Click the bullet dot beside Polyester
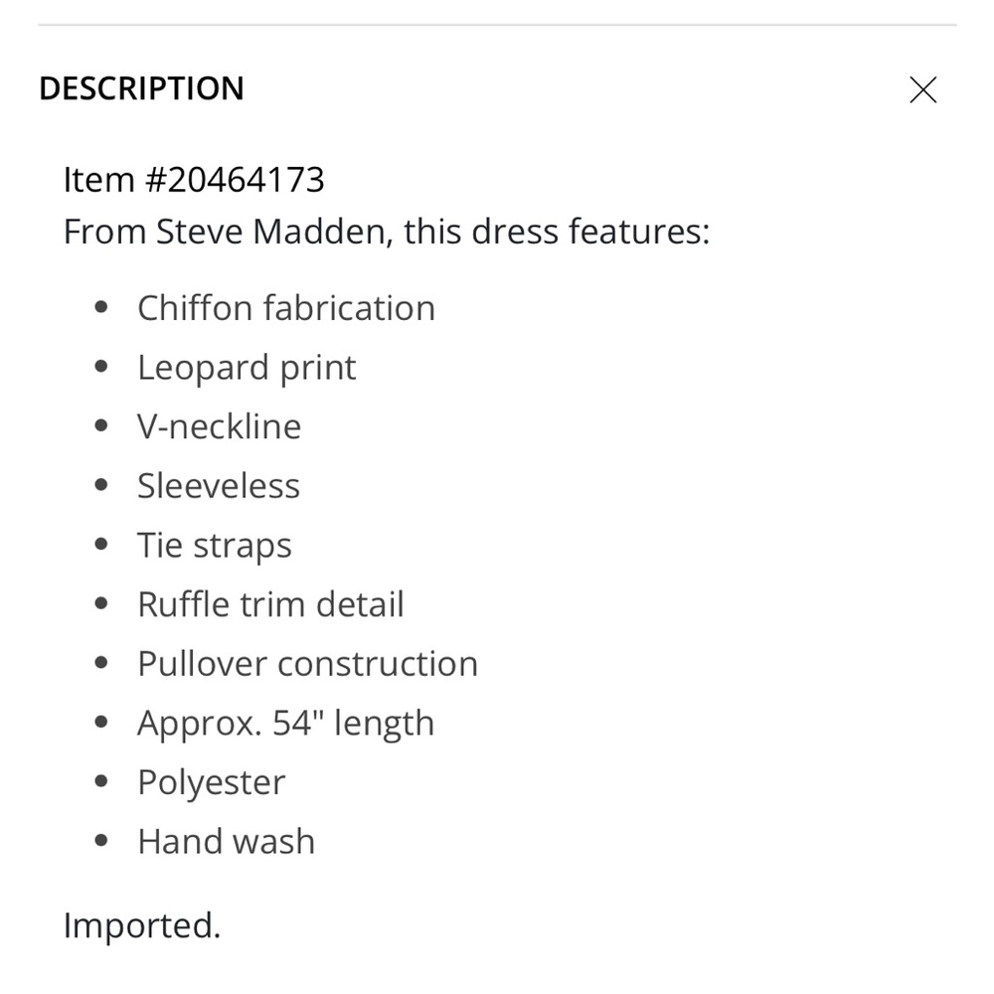The width and height of the screenshot is (994, 994). pyautogui.click(x=101, y=781)
